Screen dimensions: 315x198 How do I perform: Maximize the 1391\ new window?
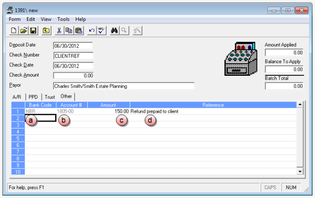(288, 10)
